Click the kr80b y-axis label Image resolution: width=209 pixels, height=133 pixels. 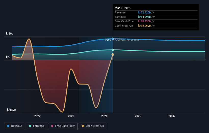pos(10,34)
